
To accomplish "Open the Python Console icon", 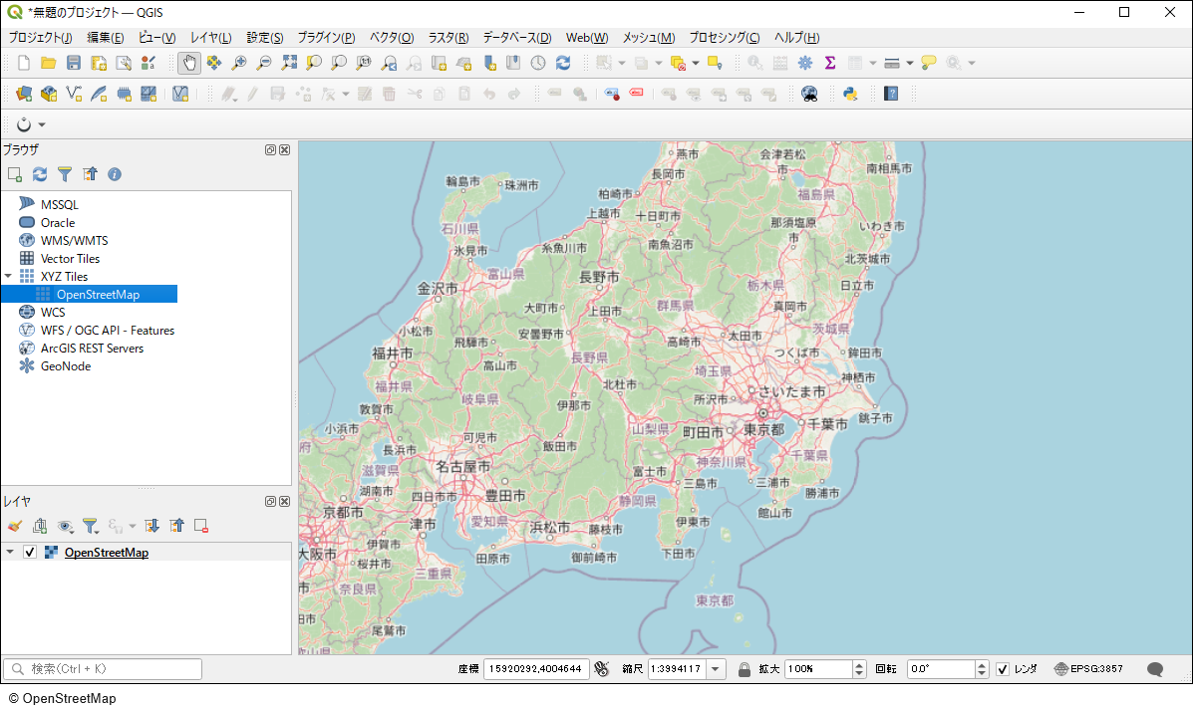I will coord(850,94).
